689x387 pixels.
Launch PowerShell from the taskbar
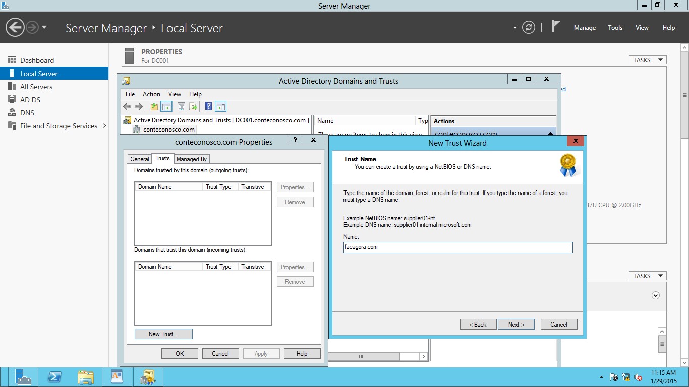(54, 376)
